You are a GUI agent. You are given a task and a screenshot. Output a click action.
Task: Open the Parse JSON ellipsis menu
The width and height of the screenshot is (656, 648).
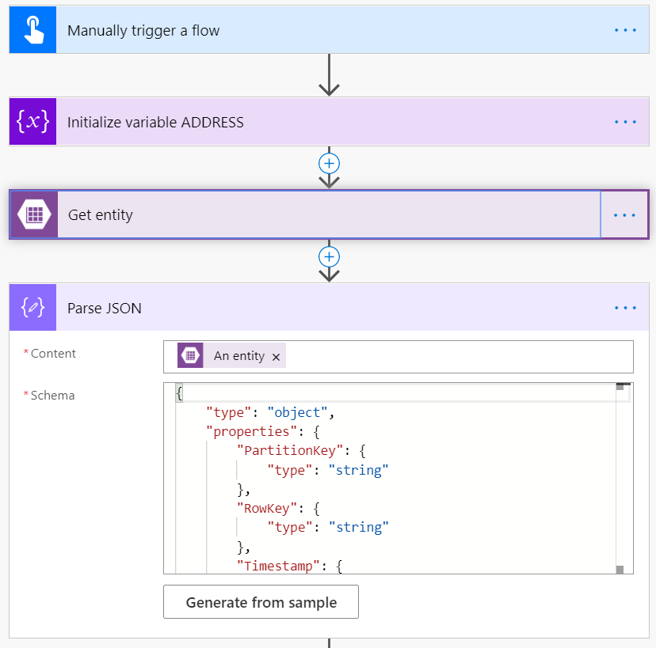[x=625, y=308]
